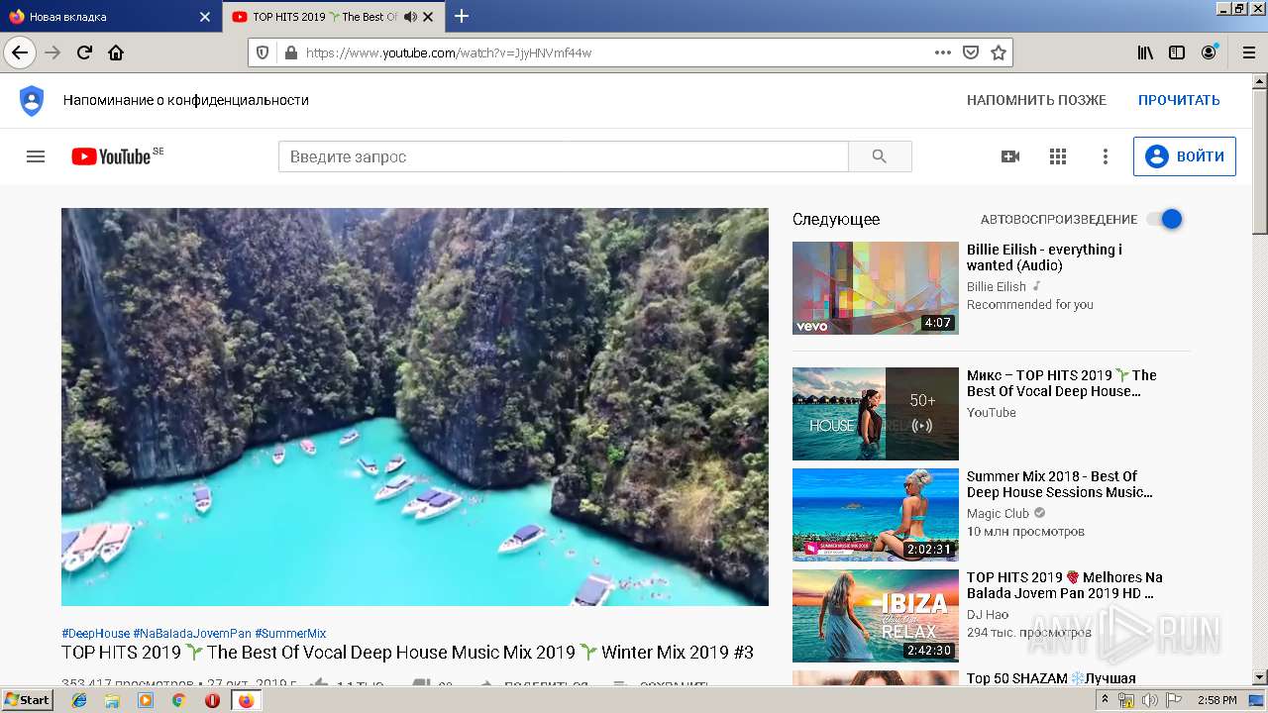The image size is (1268, 713).
Task: Open the Chrome taskbar icon
Action: tap(178, 700)
